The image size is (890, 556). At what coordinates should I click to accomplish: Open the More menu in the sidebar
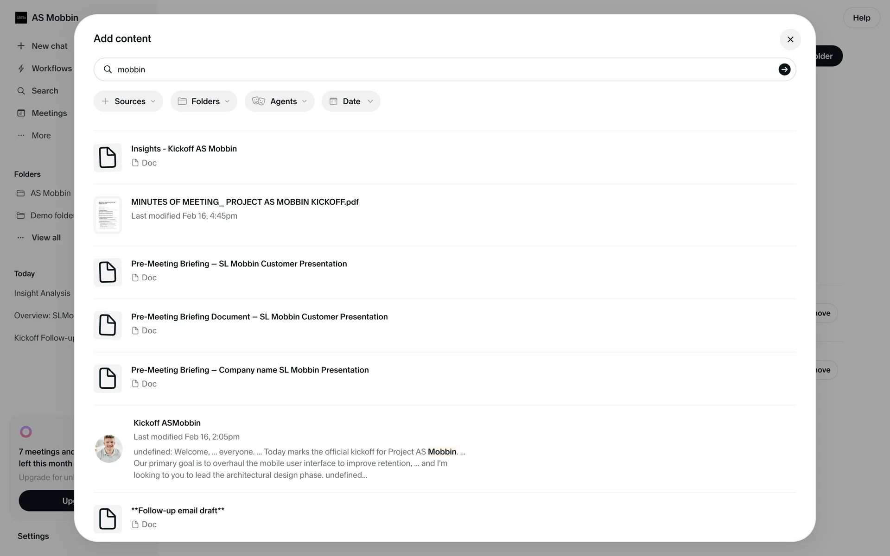41,135
